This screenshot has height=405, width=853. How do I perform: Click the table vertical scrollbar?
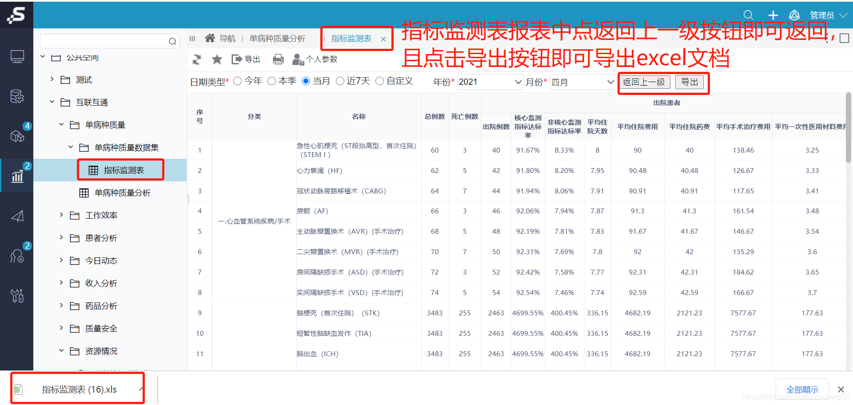tap(849, 128)
